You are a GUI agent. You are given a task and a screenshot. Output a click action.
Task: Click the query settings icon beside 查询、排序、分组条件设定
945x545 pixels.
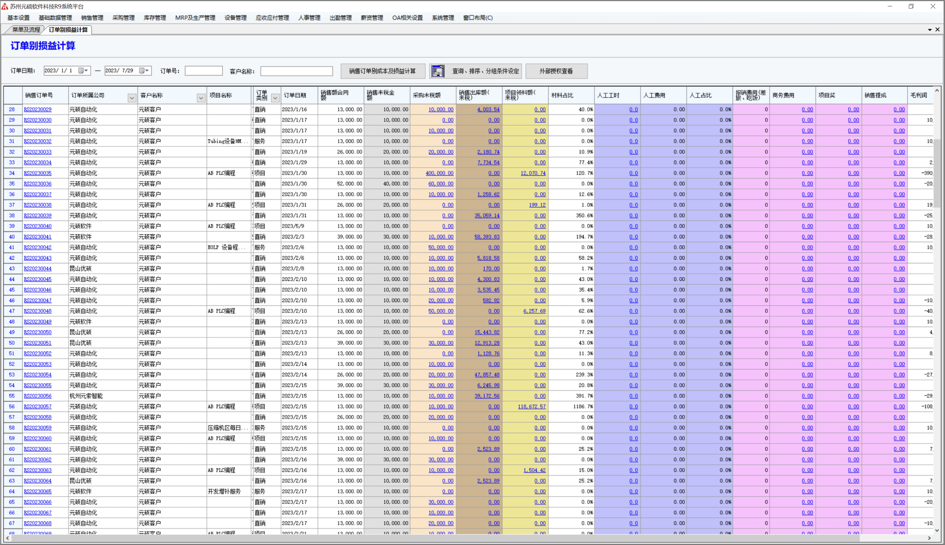(438, 71)
